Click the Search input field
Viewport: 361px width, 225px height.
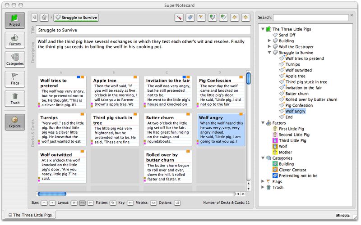(310, 18)
